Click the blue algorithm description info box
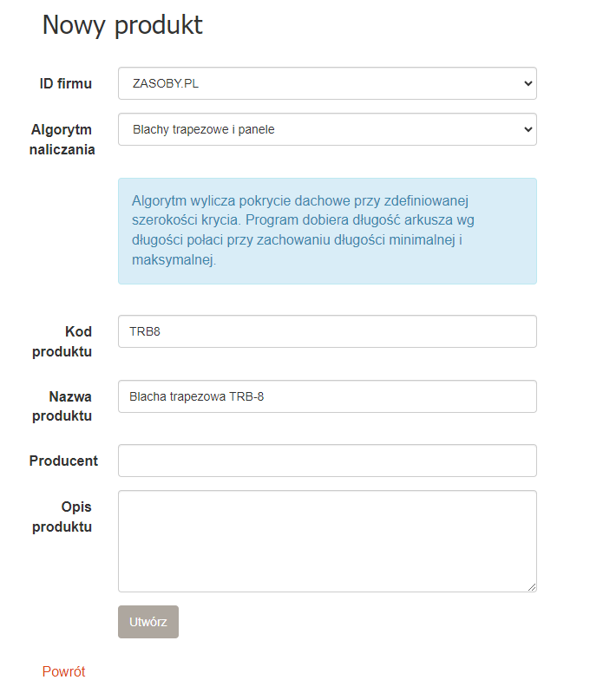Image resolution: width=603 pixels, height=693 pixels. [x=326, y=231]
